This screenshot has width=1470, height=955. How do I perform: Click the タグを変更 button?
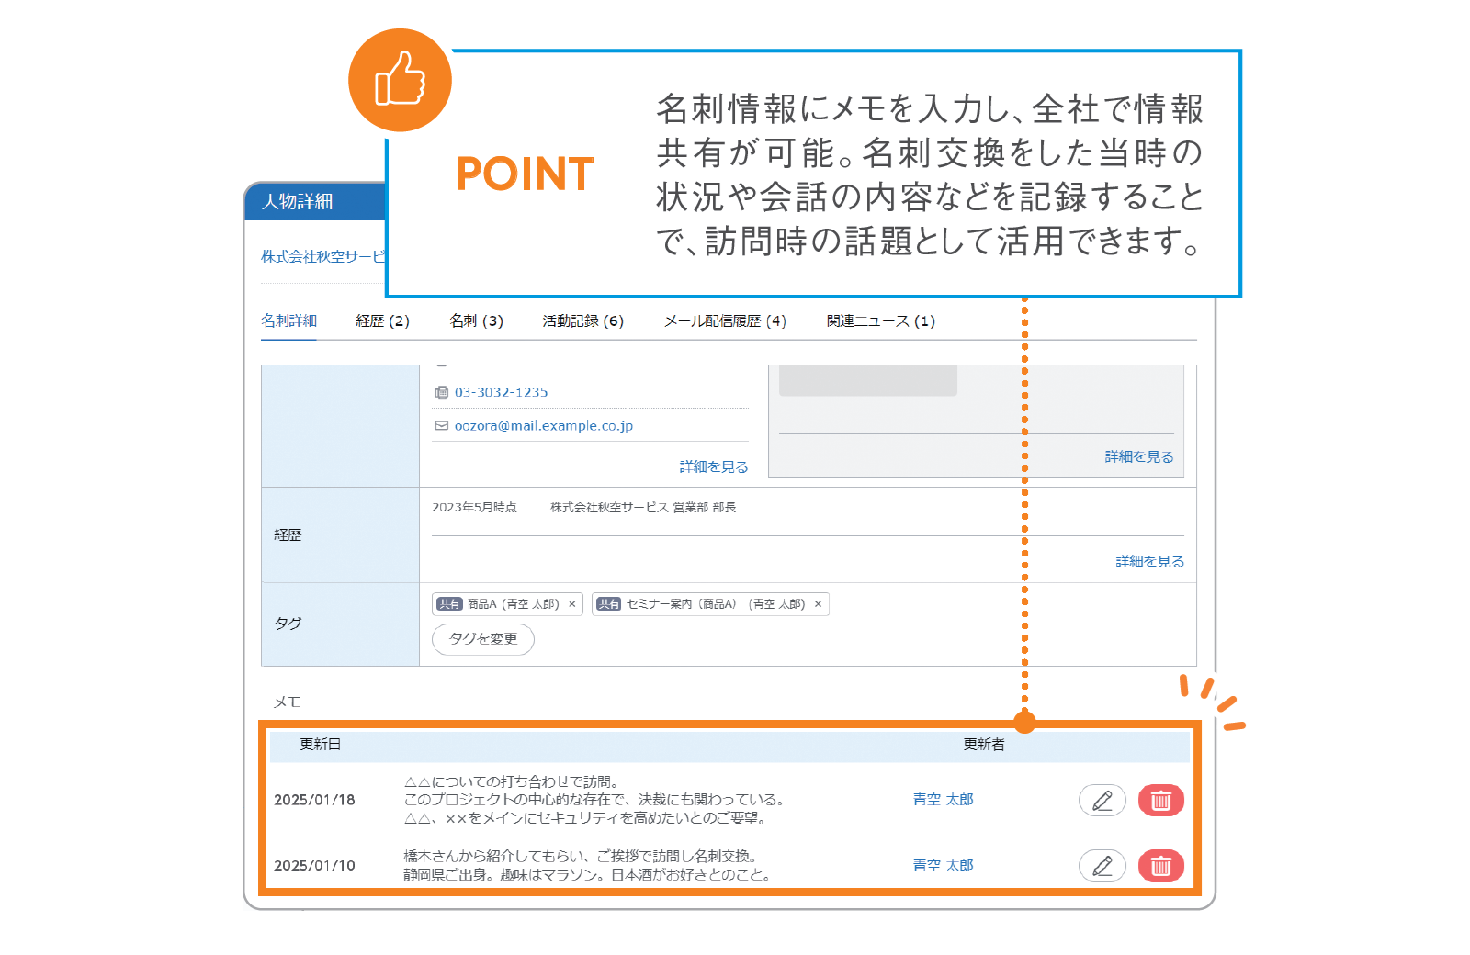(483, 638)
